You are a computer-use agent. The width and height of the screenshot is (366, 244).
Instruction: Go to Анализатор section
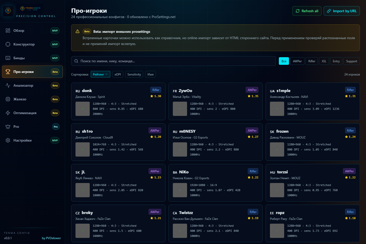(x=32, y=85)
